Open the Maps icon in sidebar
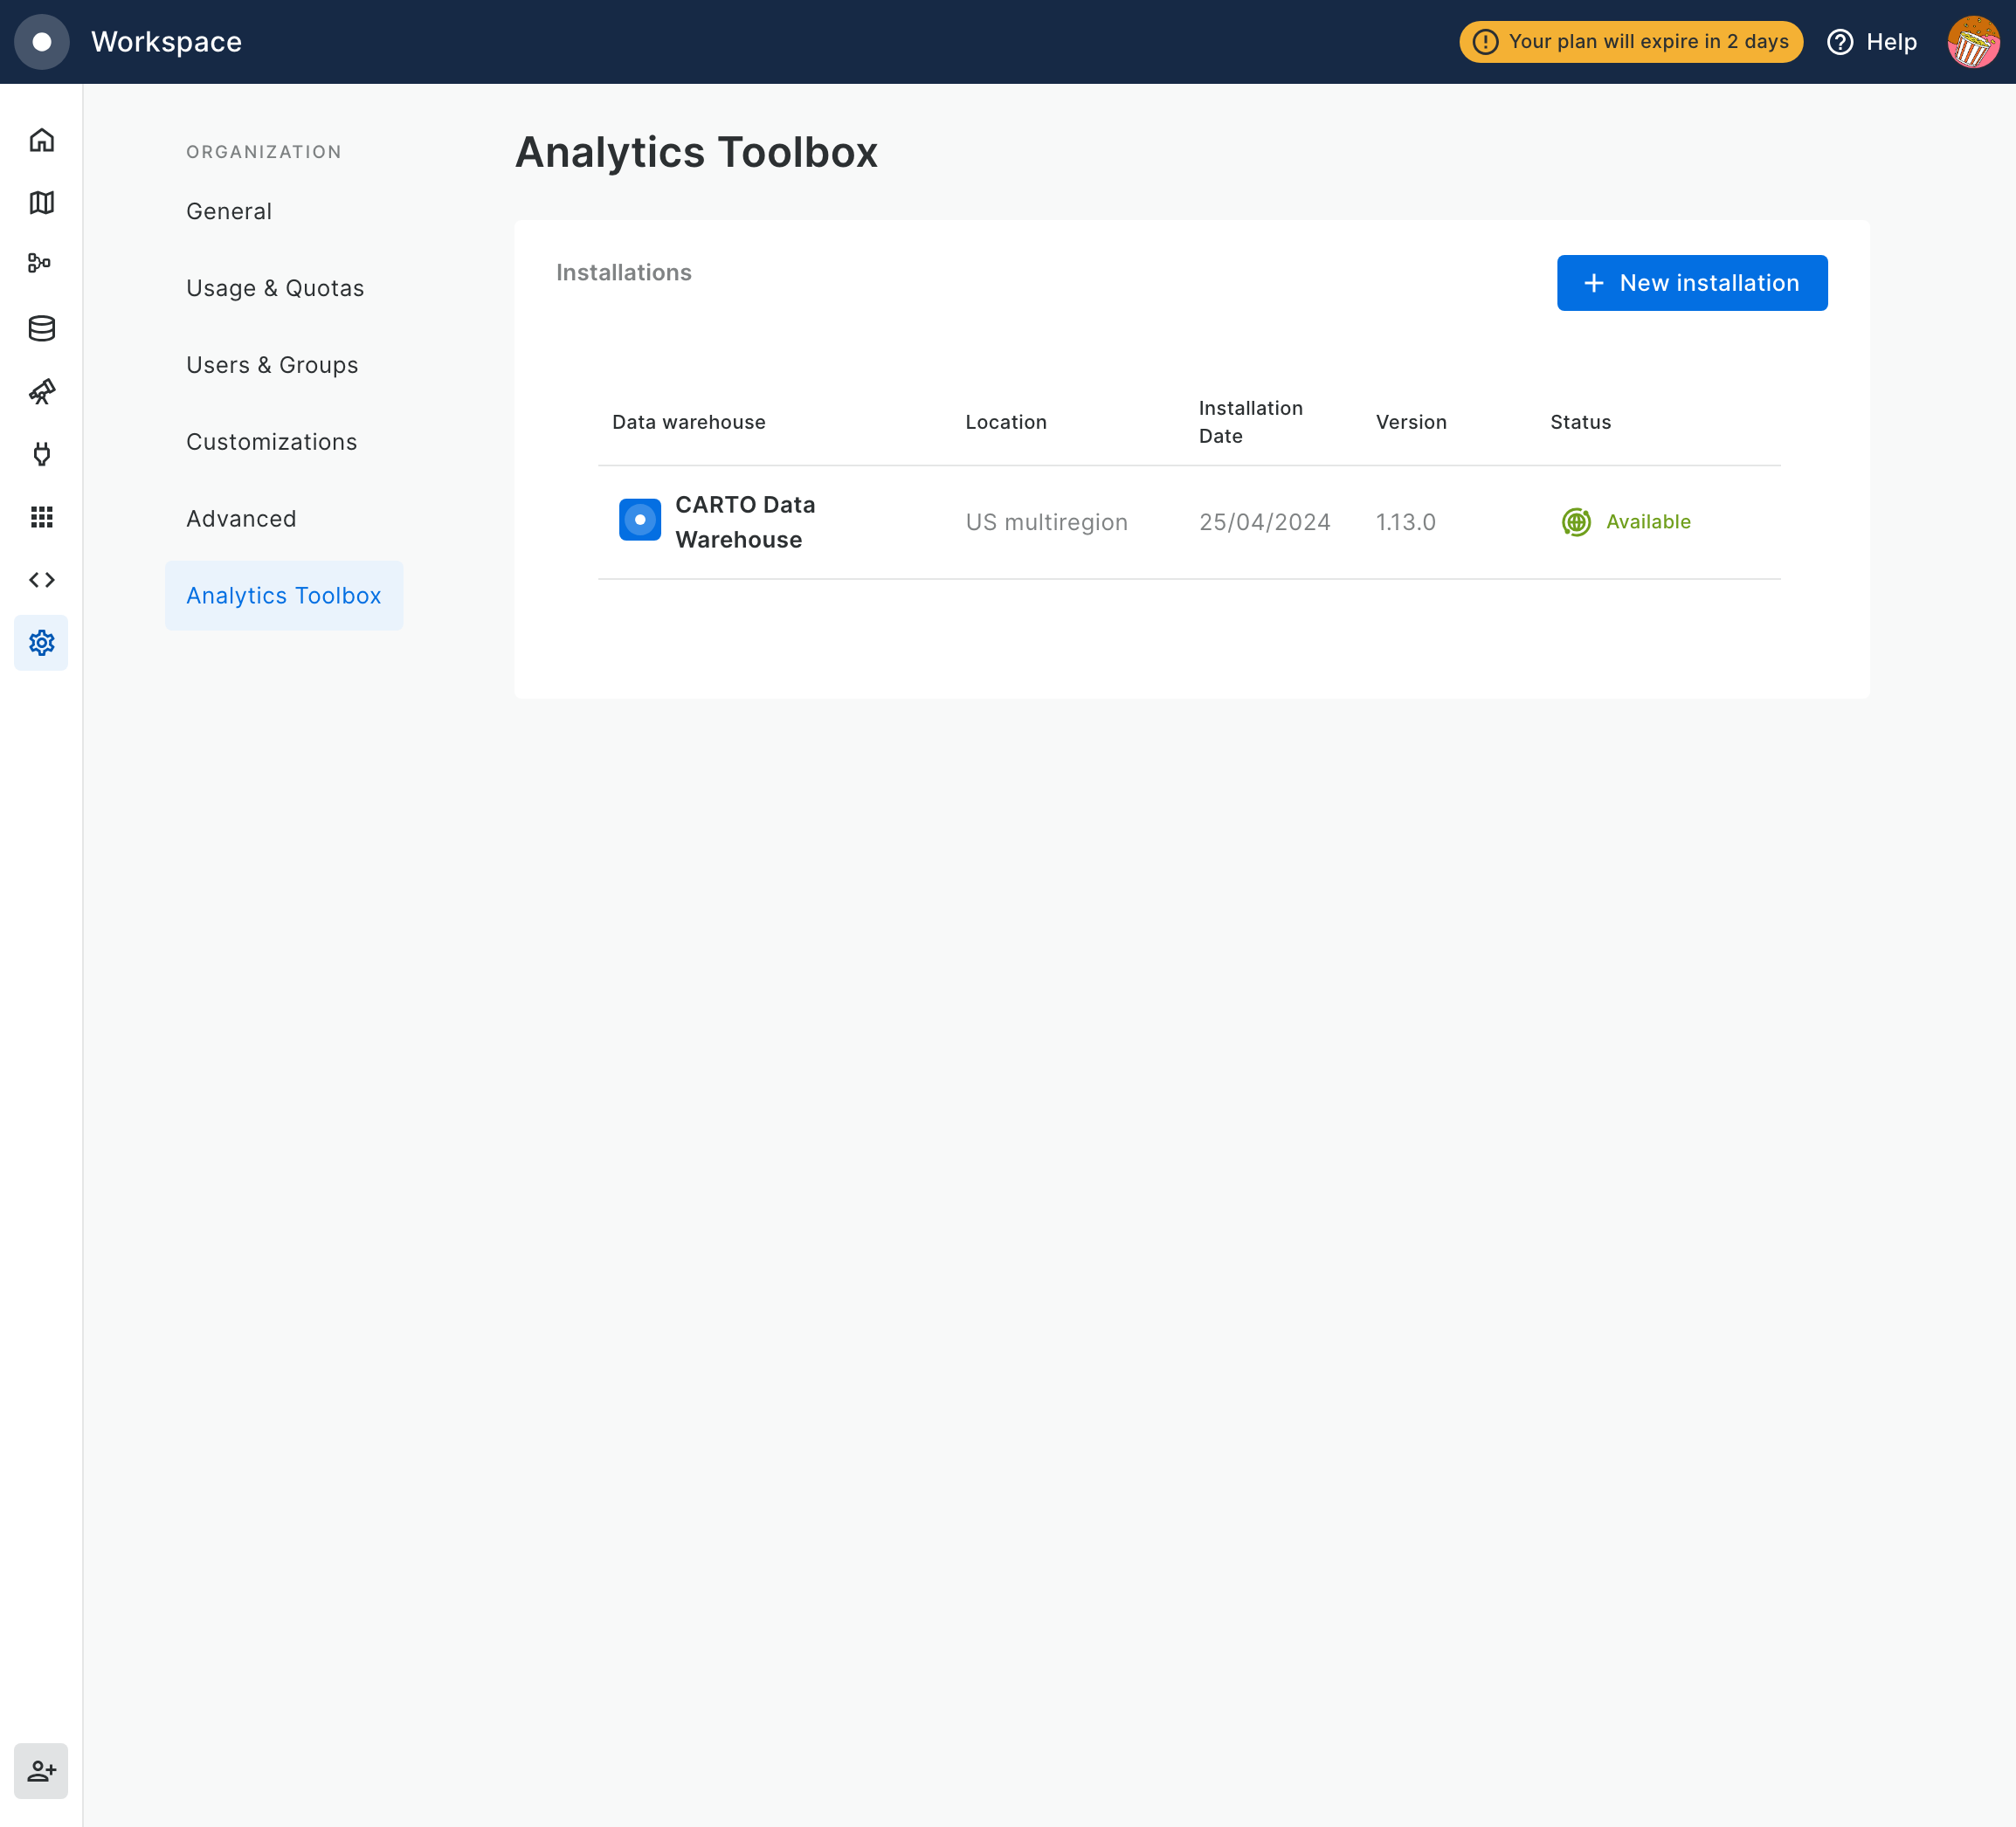 [41, 203]
